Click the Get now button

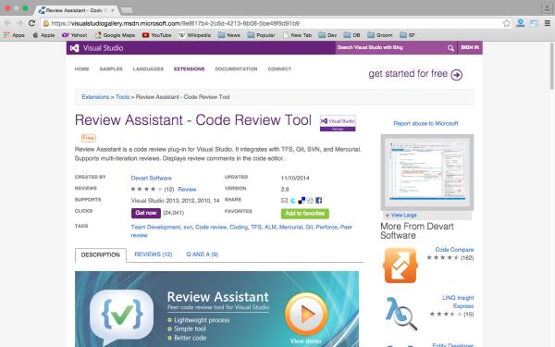pyautogui.click(x=146, y=213)
